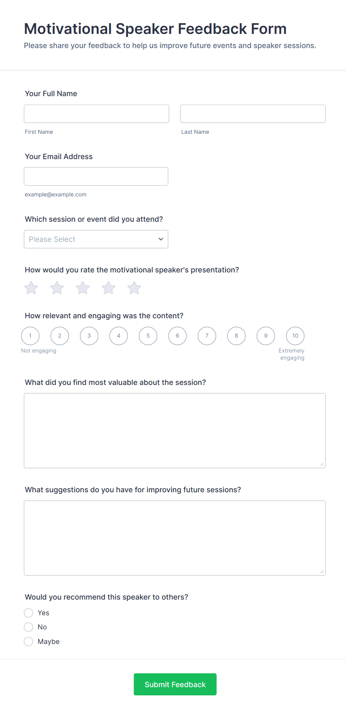346x714 pixels.
Task: Focus the Last Name text box
Action: 253,114
